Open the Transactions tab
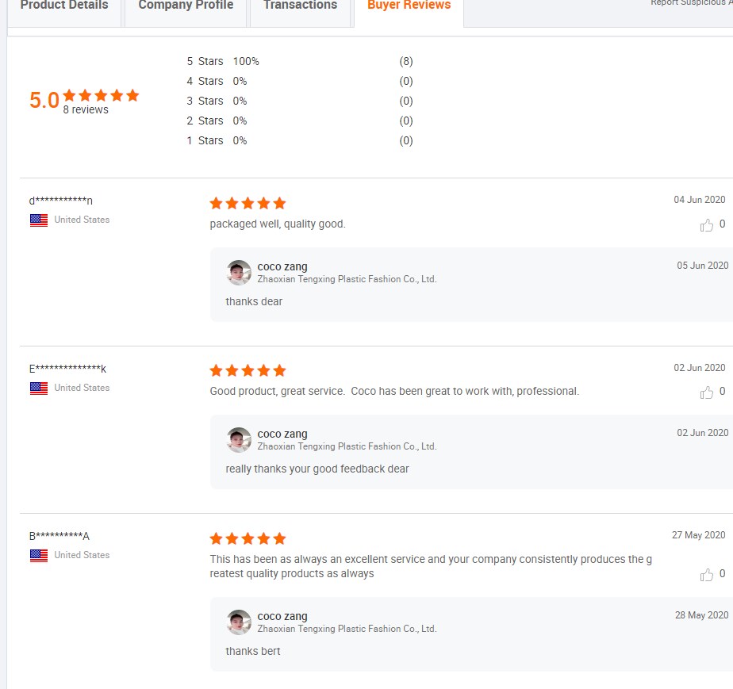733x689 pixels. coord(300,6)
